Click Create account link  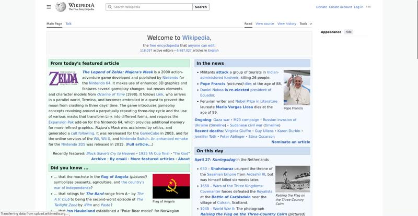341,7
